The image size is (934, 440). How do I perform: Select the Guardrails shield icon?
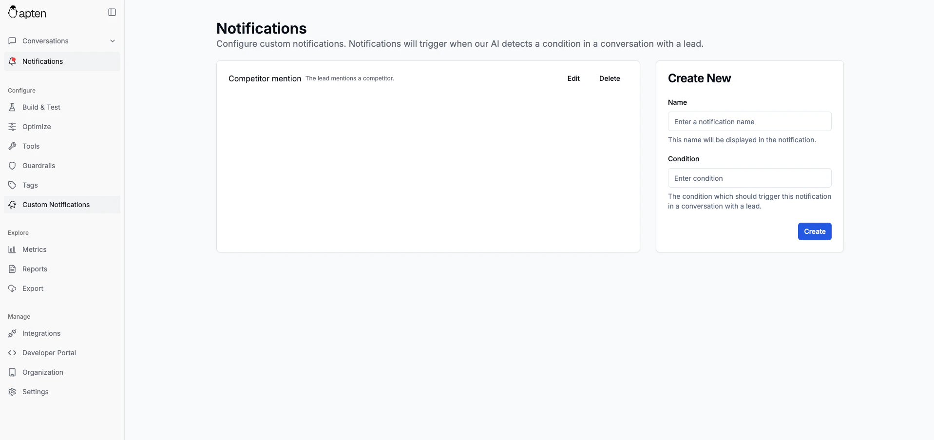pyautogui.click(x=12, y=165)
